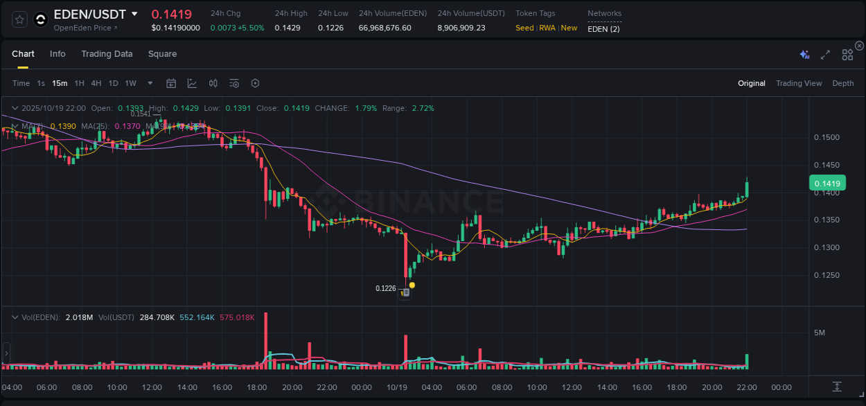Screen dimensions: 866x406
Task: Open the RWA token tag link
Action: pyautogui.click(x=547, y=28)
